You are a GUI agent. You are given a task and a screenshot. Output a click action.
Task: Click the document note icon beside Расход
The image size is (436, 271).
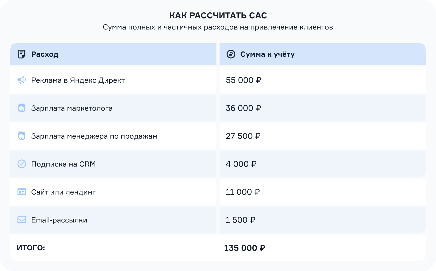click(x=22, y=54)
